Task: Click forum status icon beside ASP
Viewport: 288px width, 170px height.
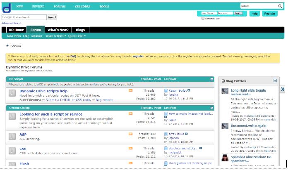Action: [x=12, y=137]
